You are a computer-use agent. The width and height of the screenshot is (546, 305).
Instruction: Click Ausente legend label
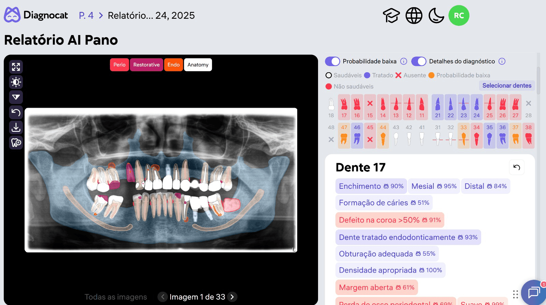pos(415,75)
